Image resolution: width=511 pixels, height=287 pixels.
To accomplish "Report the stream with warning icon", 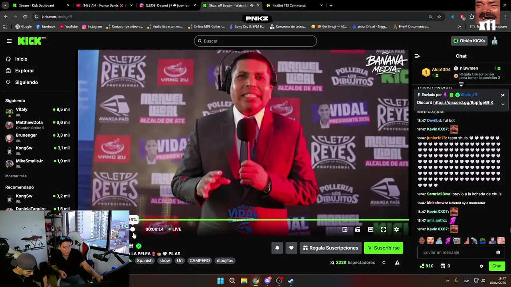I will point(397,263).
